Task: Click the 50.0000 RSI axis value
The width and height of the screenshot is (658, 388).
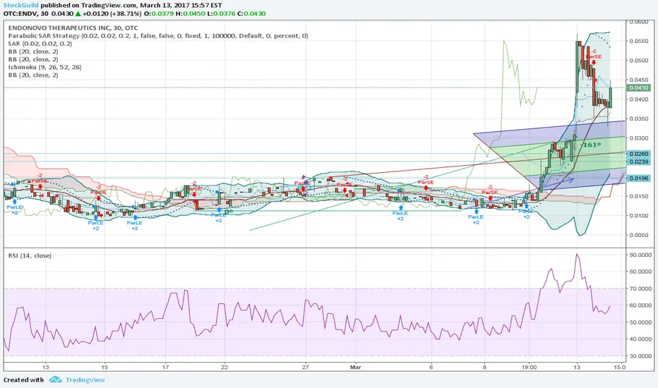Action: 640,322
